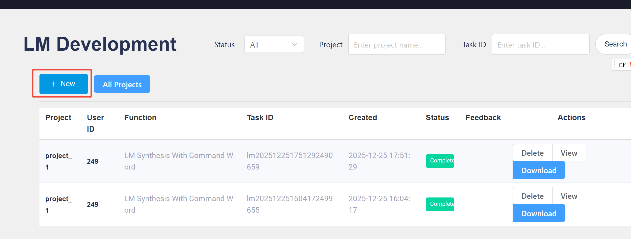This screenshot has width=631, height=239.
Task: Click the Function column header
Action: (140, 118)
